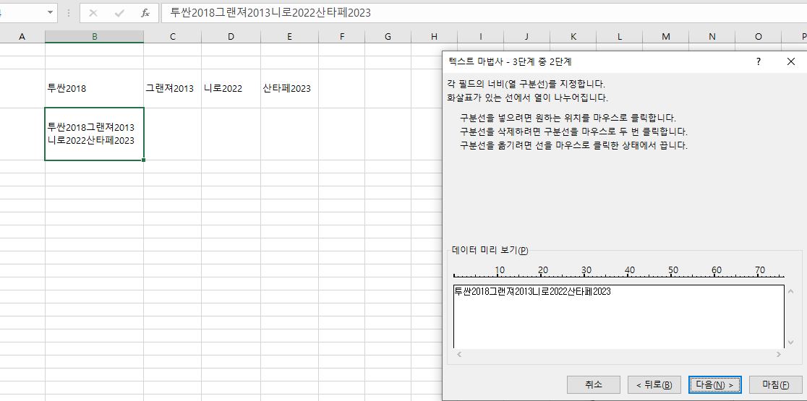Click the help question mark in Text Wizard
Image resolution: width=807 pixels, height=401 pixels.
tap(758, 61)
